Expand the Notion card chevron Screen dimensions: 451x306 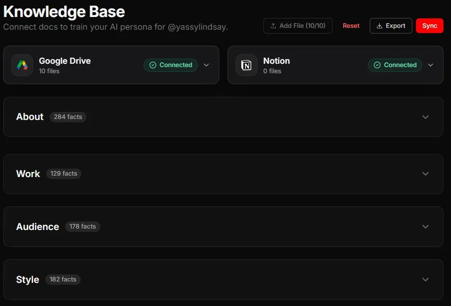click(x=431, y=65)
